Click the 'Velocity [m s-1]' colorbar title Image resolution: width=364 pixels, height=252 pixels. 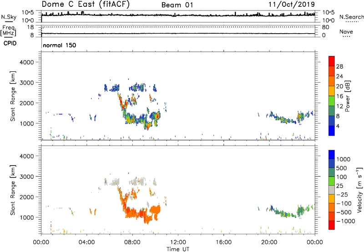[x=359, y=190]
